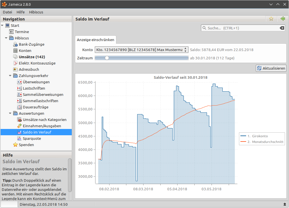
Task: Click the Jameica app icon in title bar
Action: point(4,4)
